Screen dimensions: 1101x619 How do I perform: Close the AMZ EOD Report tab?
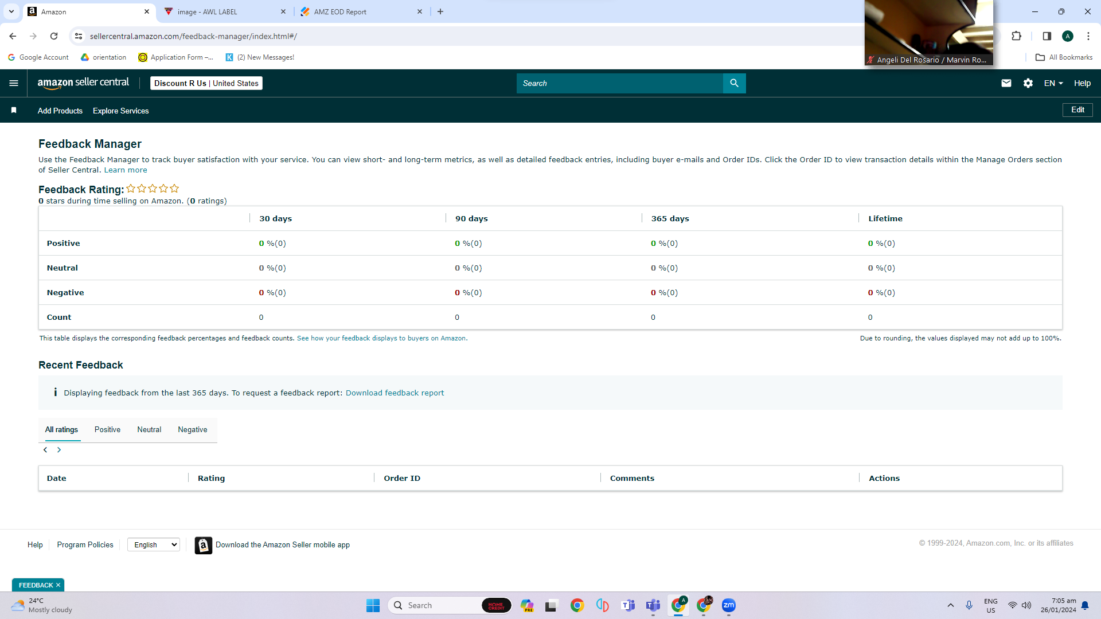pos(420,11)
